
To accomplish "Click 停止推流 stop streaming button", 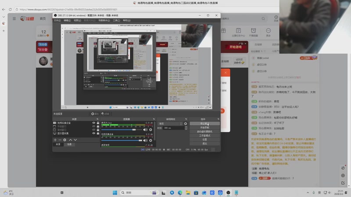I will point(204,123).
